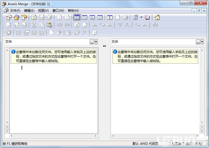Screen dimensions: 209x148
Task: Click the left pane info icon
Action: pyautogui.click(x=13, y=52)
